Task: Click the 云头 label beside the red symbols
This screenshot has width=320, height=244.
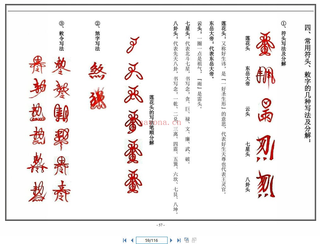Action: point(247,111)
